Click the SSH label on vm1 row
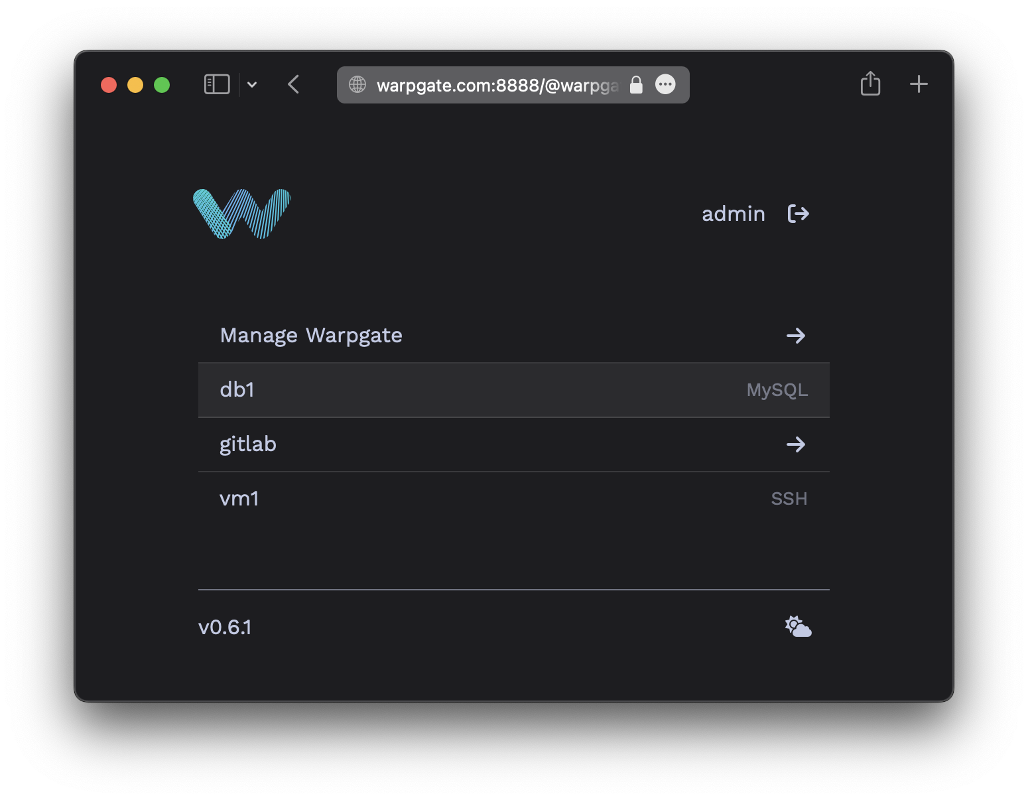This screenshot has width=1028, height=800. tap(789, 499)
